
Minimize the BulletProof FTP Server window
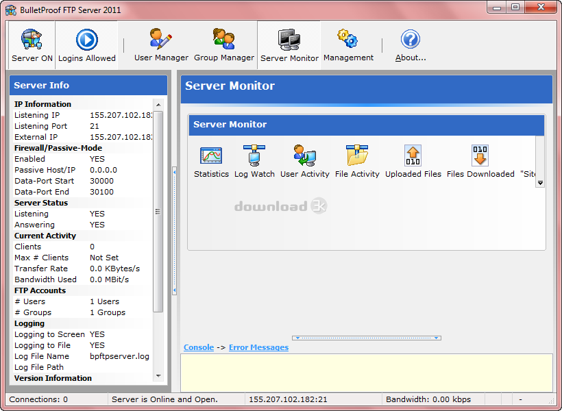pos(497,7)
